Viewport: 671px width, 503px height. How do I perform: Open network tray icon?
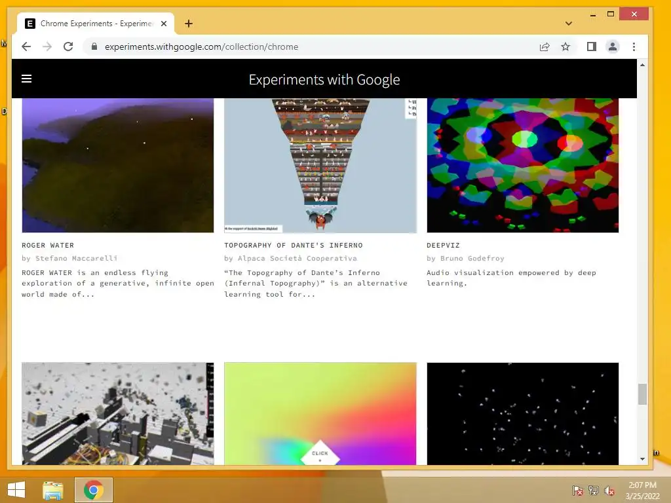593,491
